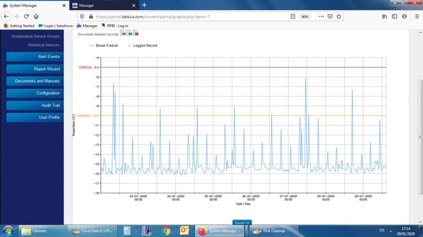
Task: Bookmark this page with the star
Action: [339, 16]
